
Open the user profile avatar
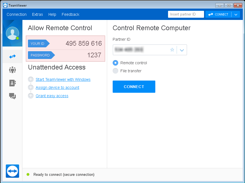click(x=12, y=33)
